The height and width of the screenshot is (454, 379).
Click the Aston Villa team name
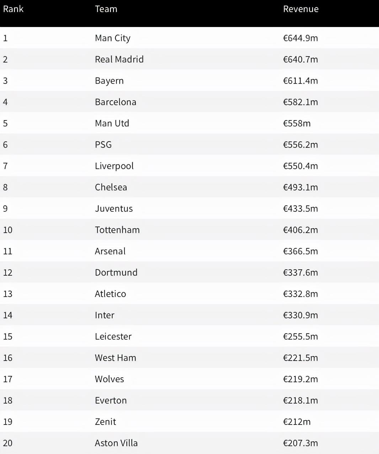[x=116, y=443]
